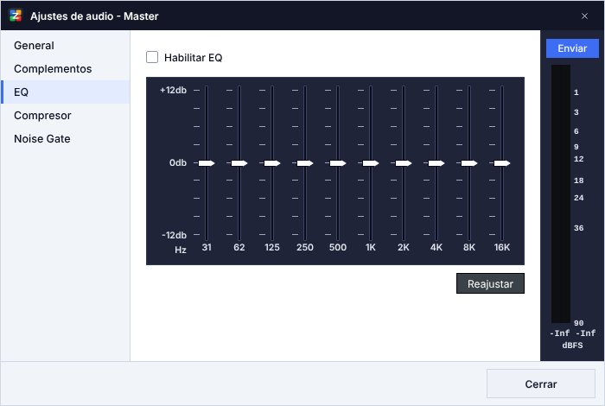The image size is (605, 406).
Task: Click the 500 Hz band slider handle
Action: click(338, 163)
